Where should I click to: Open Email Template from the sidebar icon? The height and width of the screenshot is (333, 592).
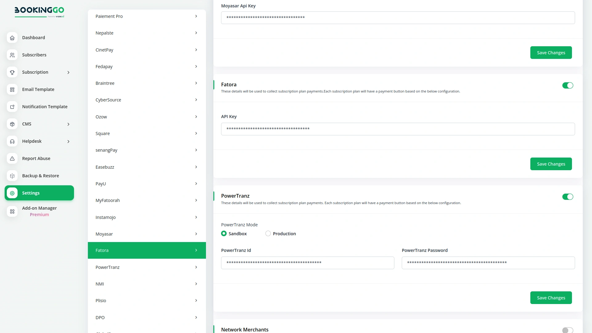tap(12, 89)
